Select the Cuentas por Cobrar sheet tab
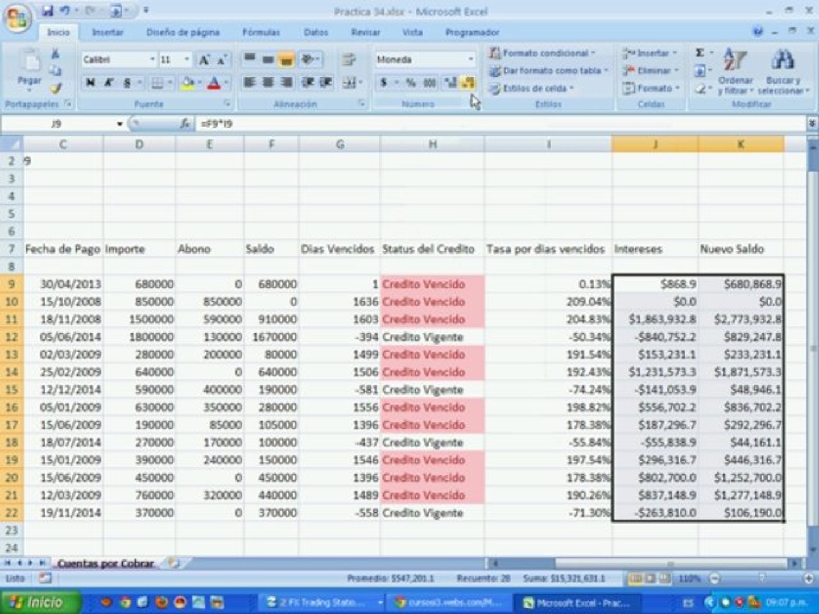The height and width of the screenshot is (614, 819). [106, 563]
